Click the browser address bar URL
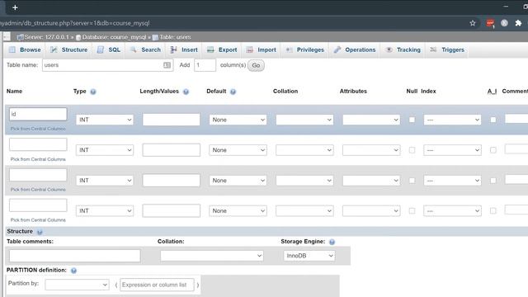The image size is (528, 297). tap(75, 23)
